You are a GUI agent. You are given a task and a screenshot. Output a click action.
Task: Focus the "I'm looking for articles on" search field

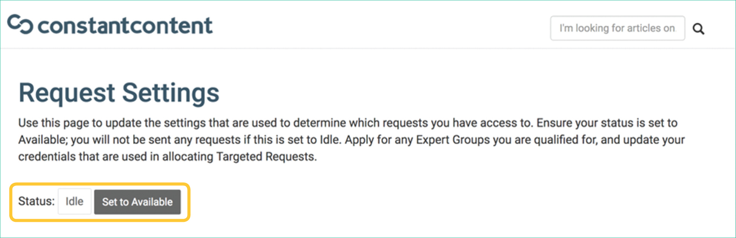tap(617, 28)
